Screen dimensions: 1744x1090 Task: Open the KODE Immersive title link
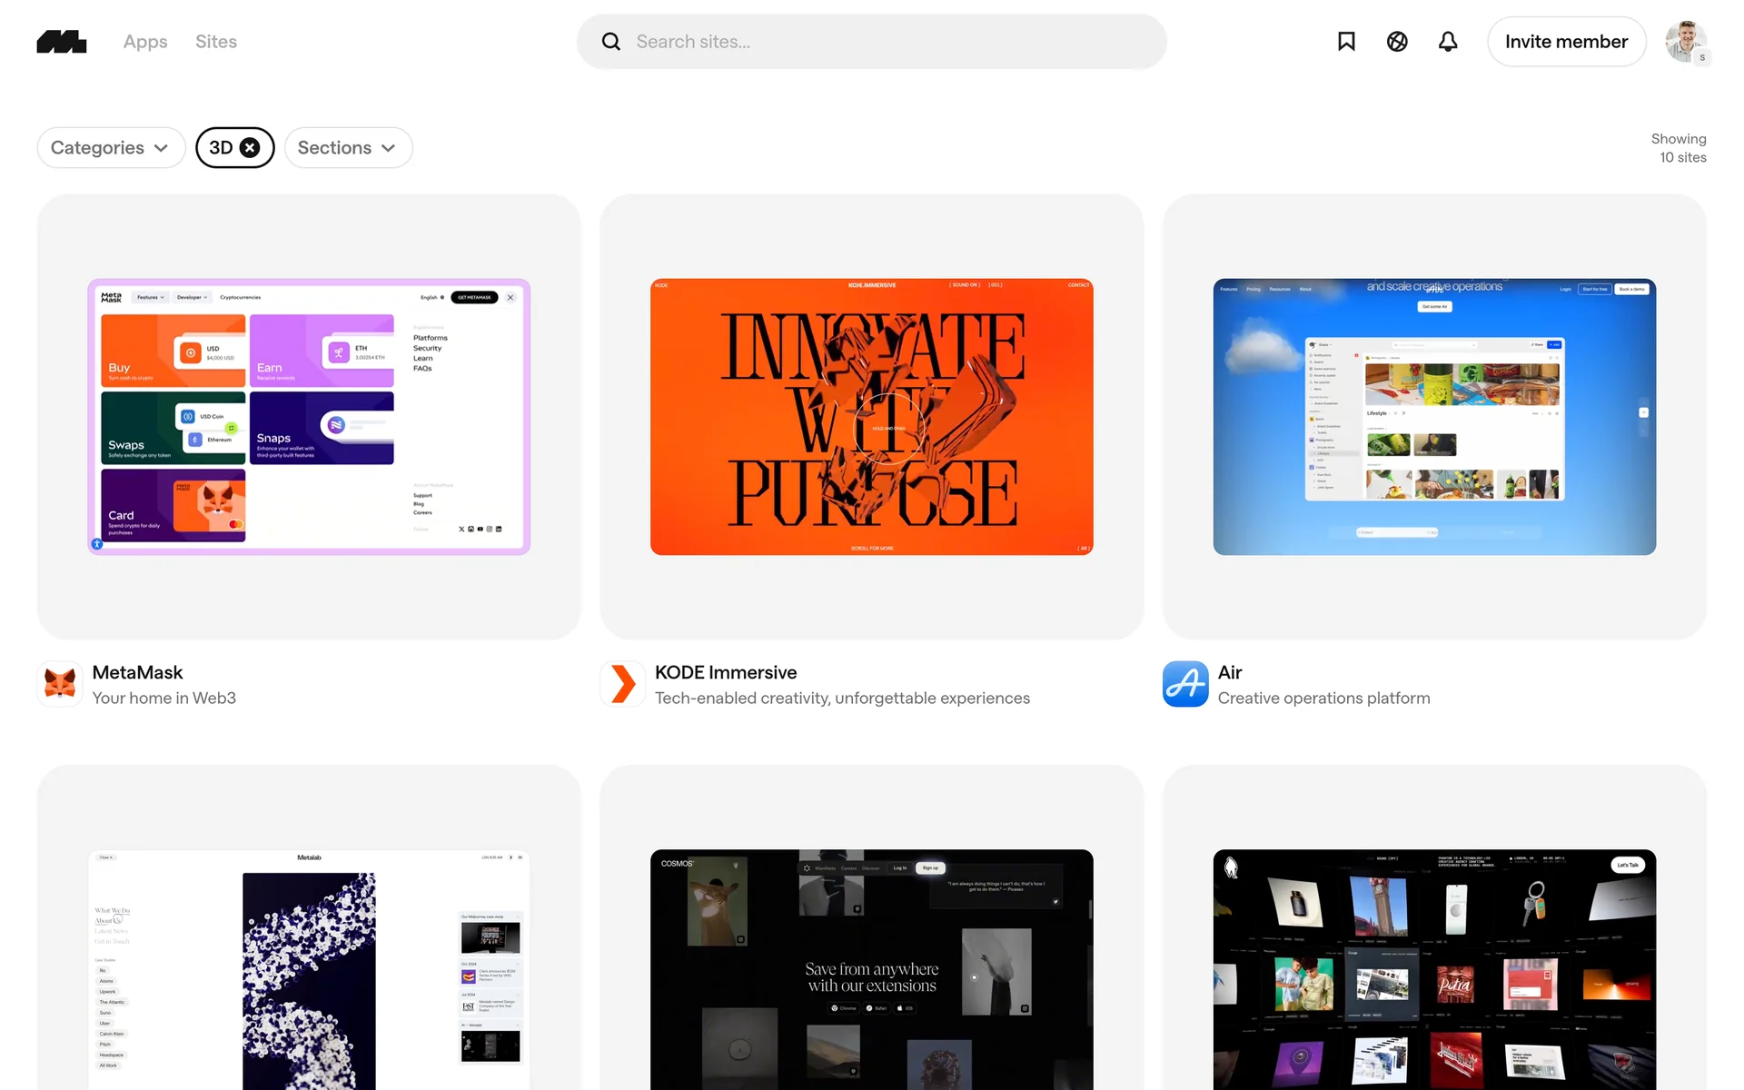[726, 672]
